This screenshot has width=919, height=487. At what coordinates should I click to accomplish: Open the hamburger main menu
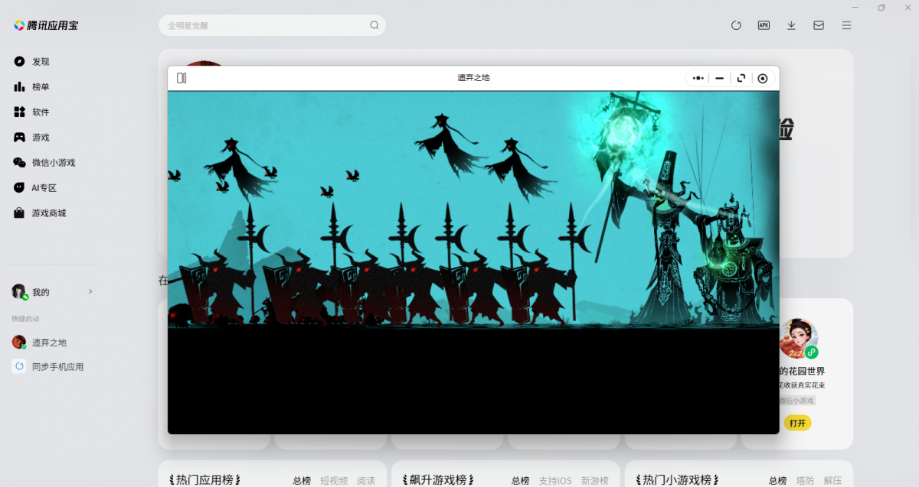point(846,25)
